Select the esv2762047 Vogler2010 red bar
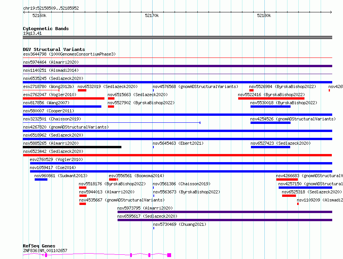Screen dimensions: 343x259 [64, 98]
